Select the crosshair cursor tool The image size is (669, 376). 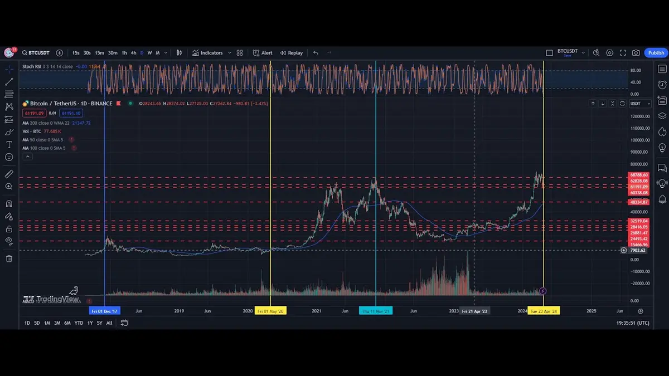tap(8, 69)
